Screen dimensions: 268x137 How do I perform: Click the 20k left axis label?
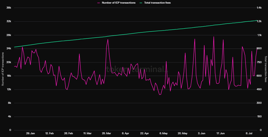(x=9, y=62)
